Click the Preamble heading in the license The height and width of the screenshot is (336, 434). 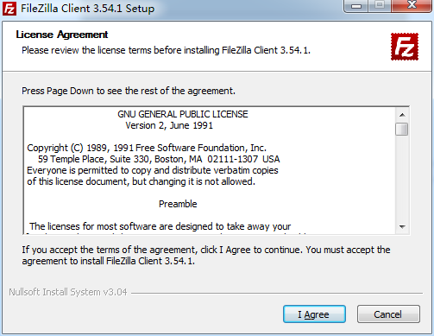[178, 204]
